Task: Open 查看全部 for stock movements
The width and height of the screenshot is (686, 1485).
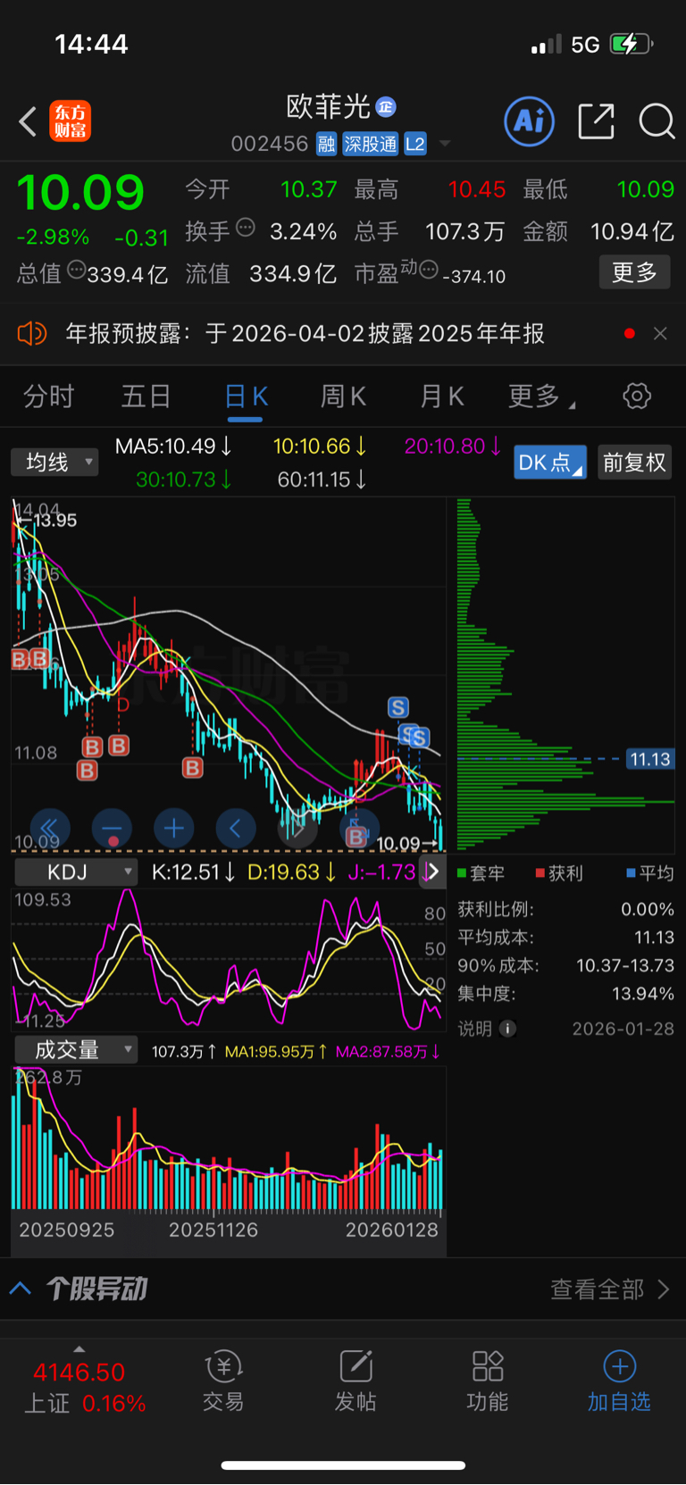Action: point(610,1289)
